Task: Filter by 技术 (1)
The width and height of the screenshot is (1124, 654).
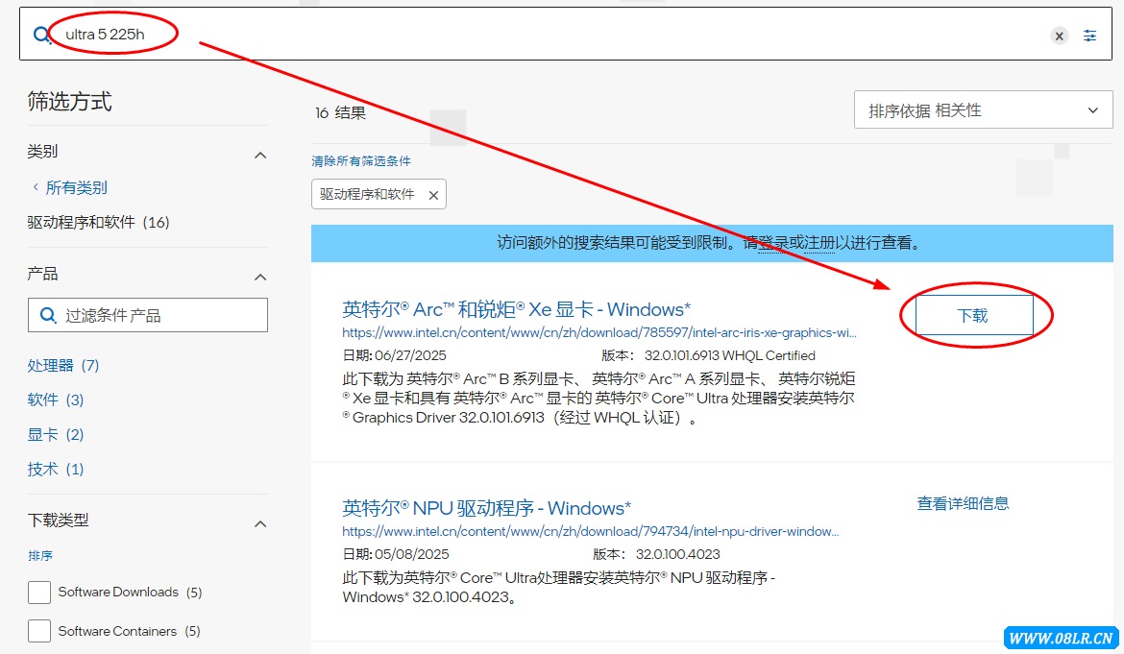Action: tap(55, 470)
